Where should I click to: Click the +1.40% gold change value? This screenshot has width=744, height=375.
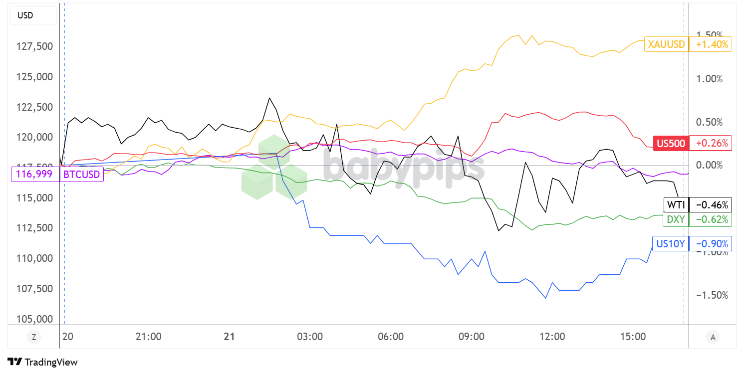click(711, 44)
